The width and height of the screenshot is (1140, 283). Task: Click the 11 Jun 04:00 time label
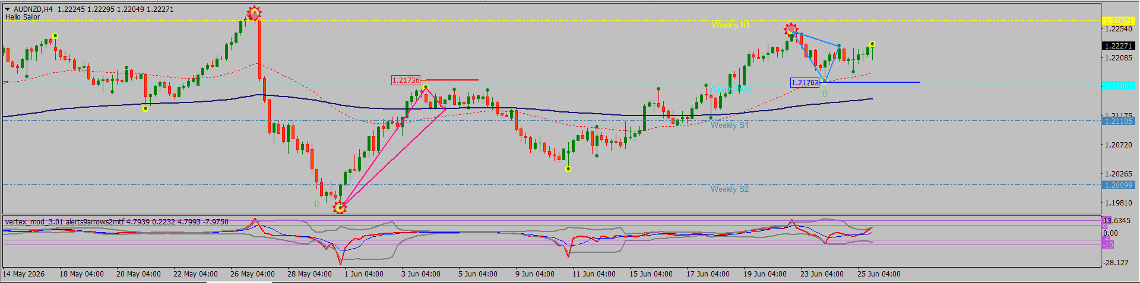point(594,274)
